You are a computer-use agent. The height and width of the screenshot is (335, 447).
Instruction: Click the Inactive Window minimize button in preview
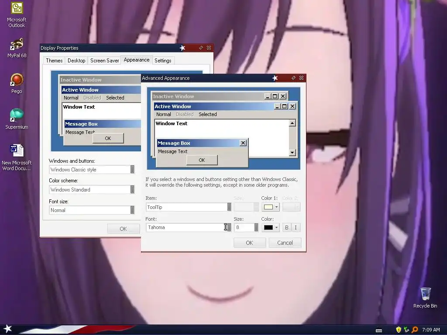pos(268,96)
